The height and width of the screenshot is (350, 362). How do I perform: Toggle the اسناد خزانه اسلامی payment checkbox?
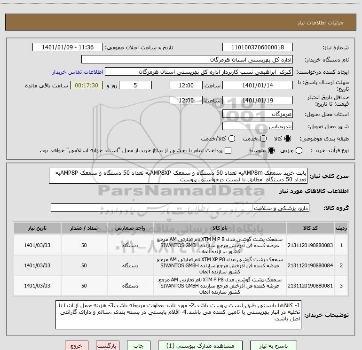(228, 150)
